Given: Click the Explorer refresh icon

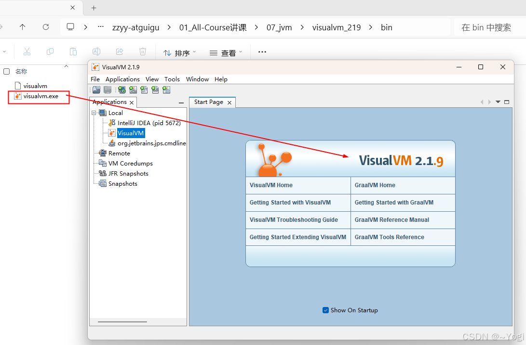Looking at the screenshot, I should coord(46,27).
